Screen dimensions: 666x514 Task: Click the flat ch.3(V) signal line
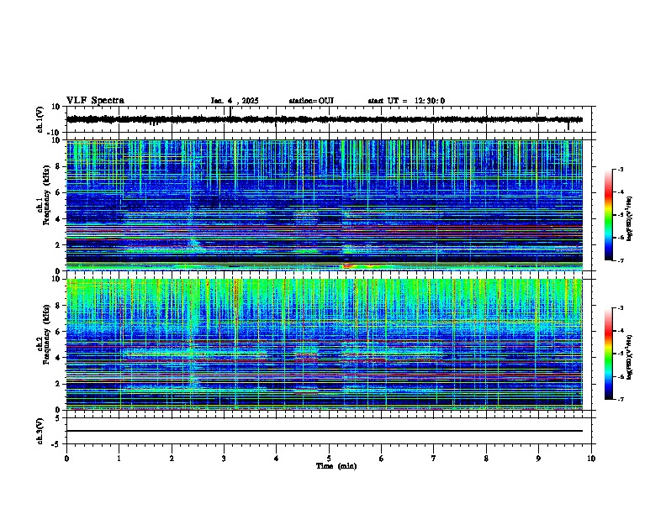click(324, 431)
